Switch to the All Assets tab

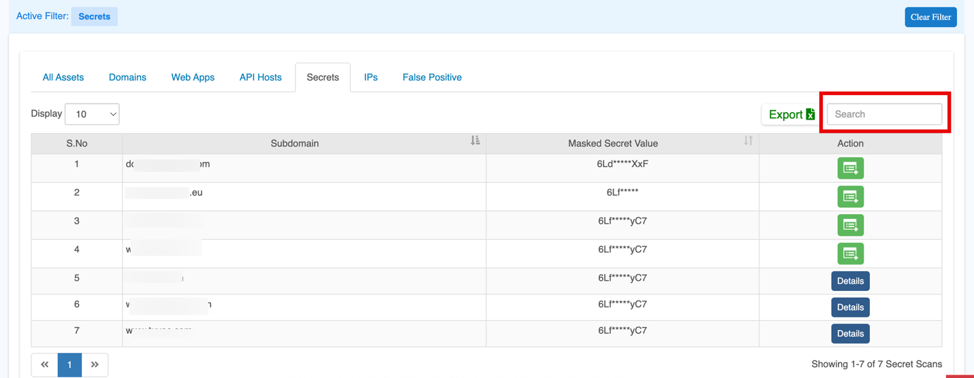[x=63, y=78]
